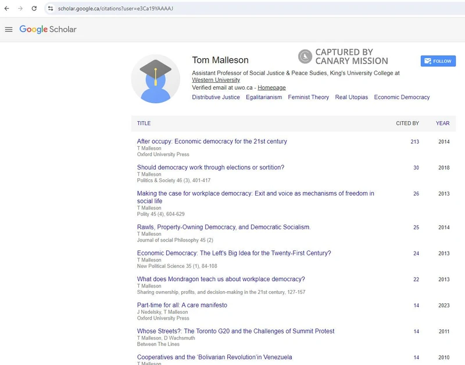The height and width of the screenshot is (365, 465).
Task: Click the graduation cap profile avatar
Action: pyautogui.click(x=155, y=79)
